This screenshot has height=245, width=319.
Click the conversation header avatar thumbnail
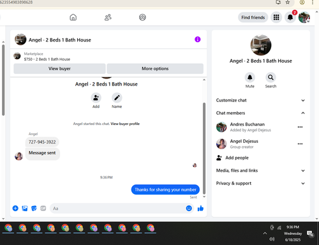[20, 40]
